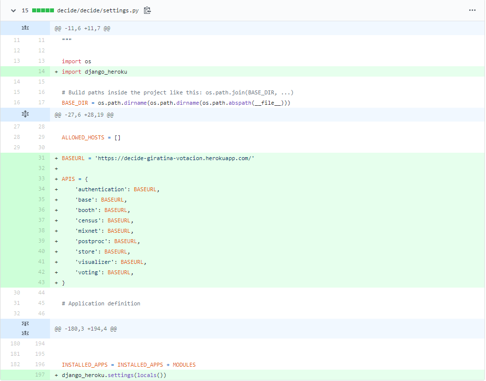The width and height of the screenshot is (486, 381).
Task: Select hunk header '@@ -27,6 +28,19 @@'
Action: click(84, 115)
